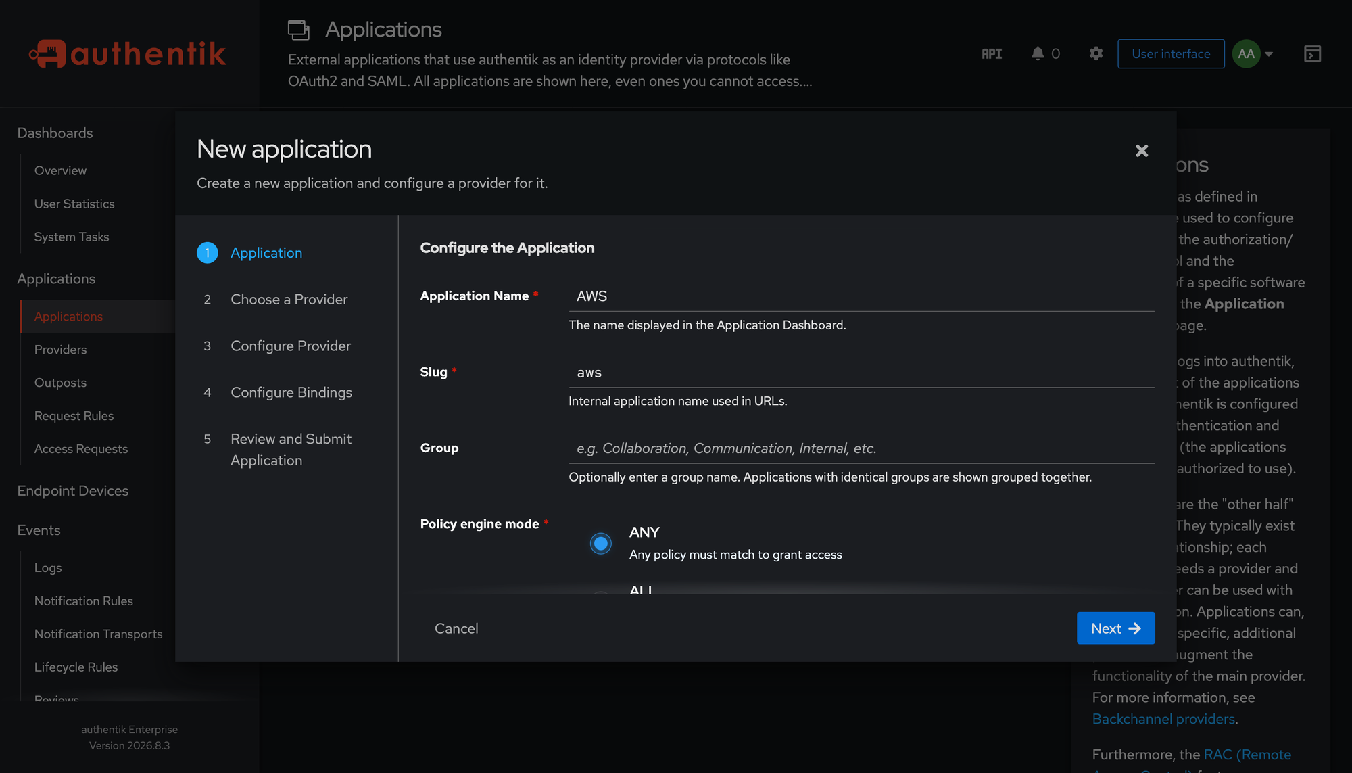Open Outposts in the sidebar
Image resolution: width=1352 pixels, height=773 pixels.
(x=60, y=383)
